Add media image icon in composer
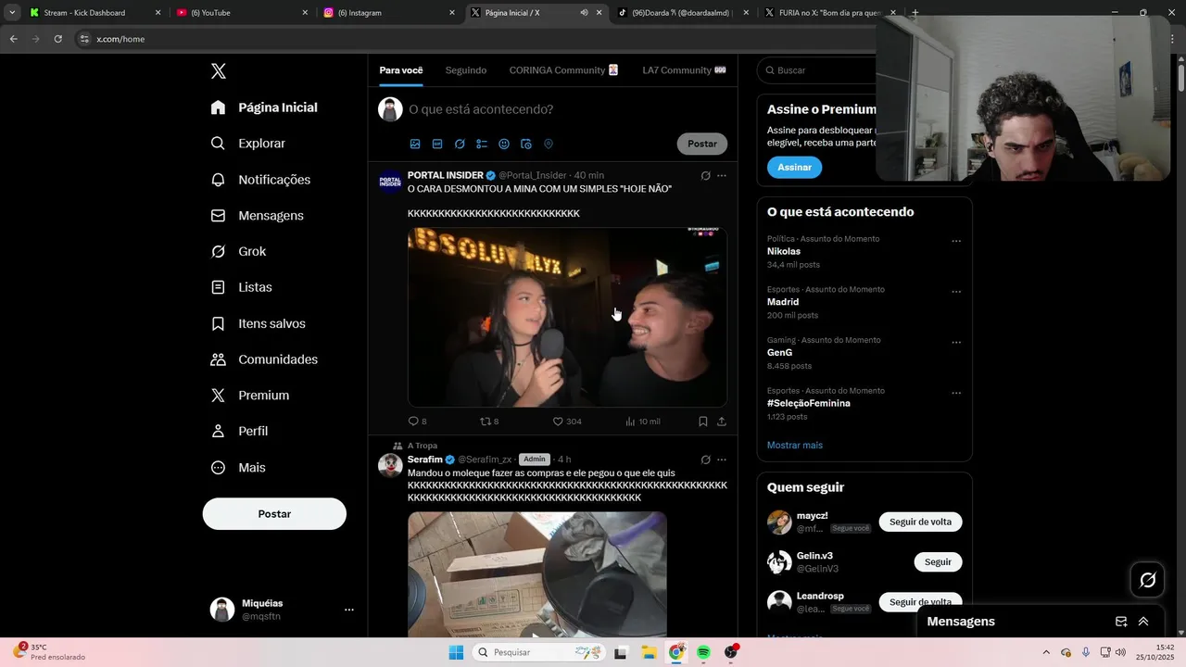This screenshot has width=1186, height=667. pos(415,145)
